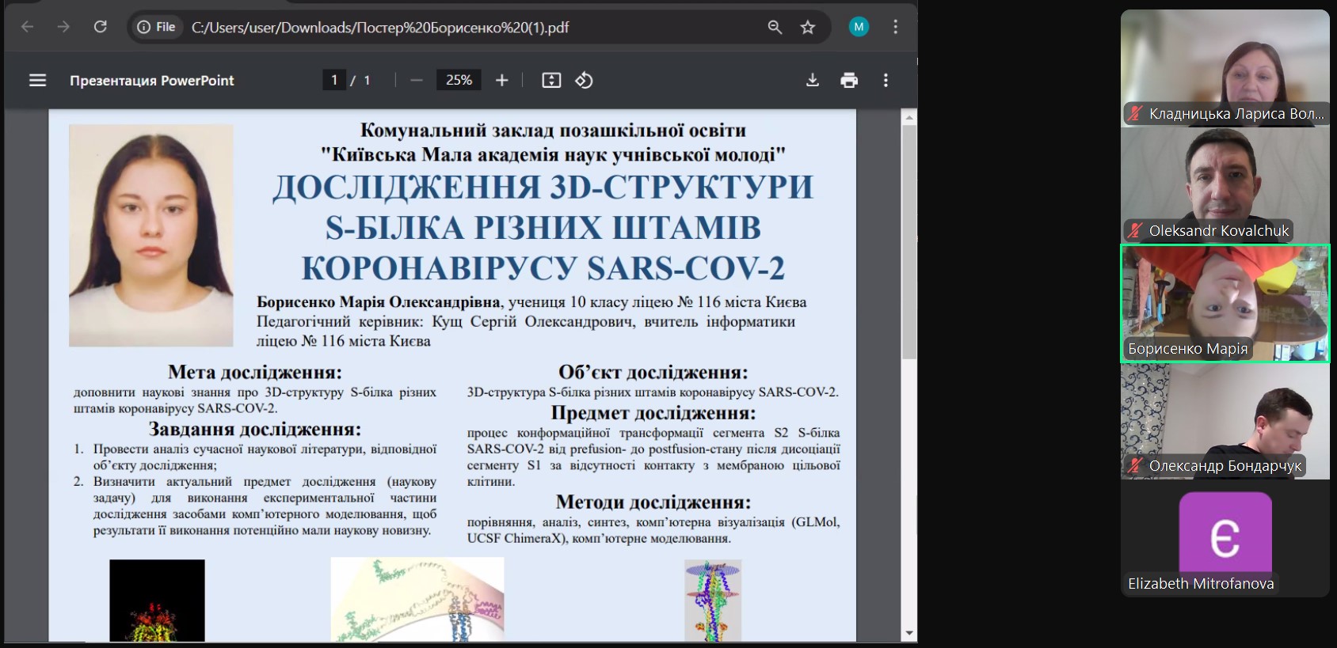Zoom in with the plus button
Image resolution: width=1337 pixels, height=648 pixels.
coord(501,80)
